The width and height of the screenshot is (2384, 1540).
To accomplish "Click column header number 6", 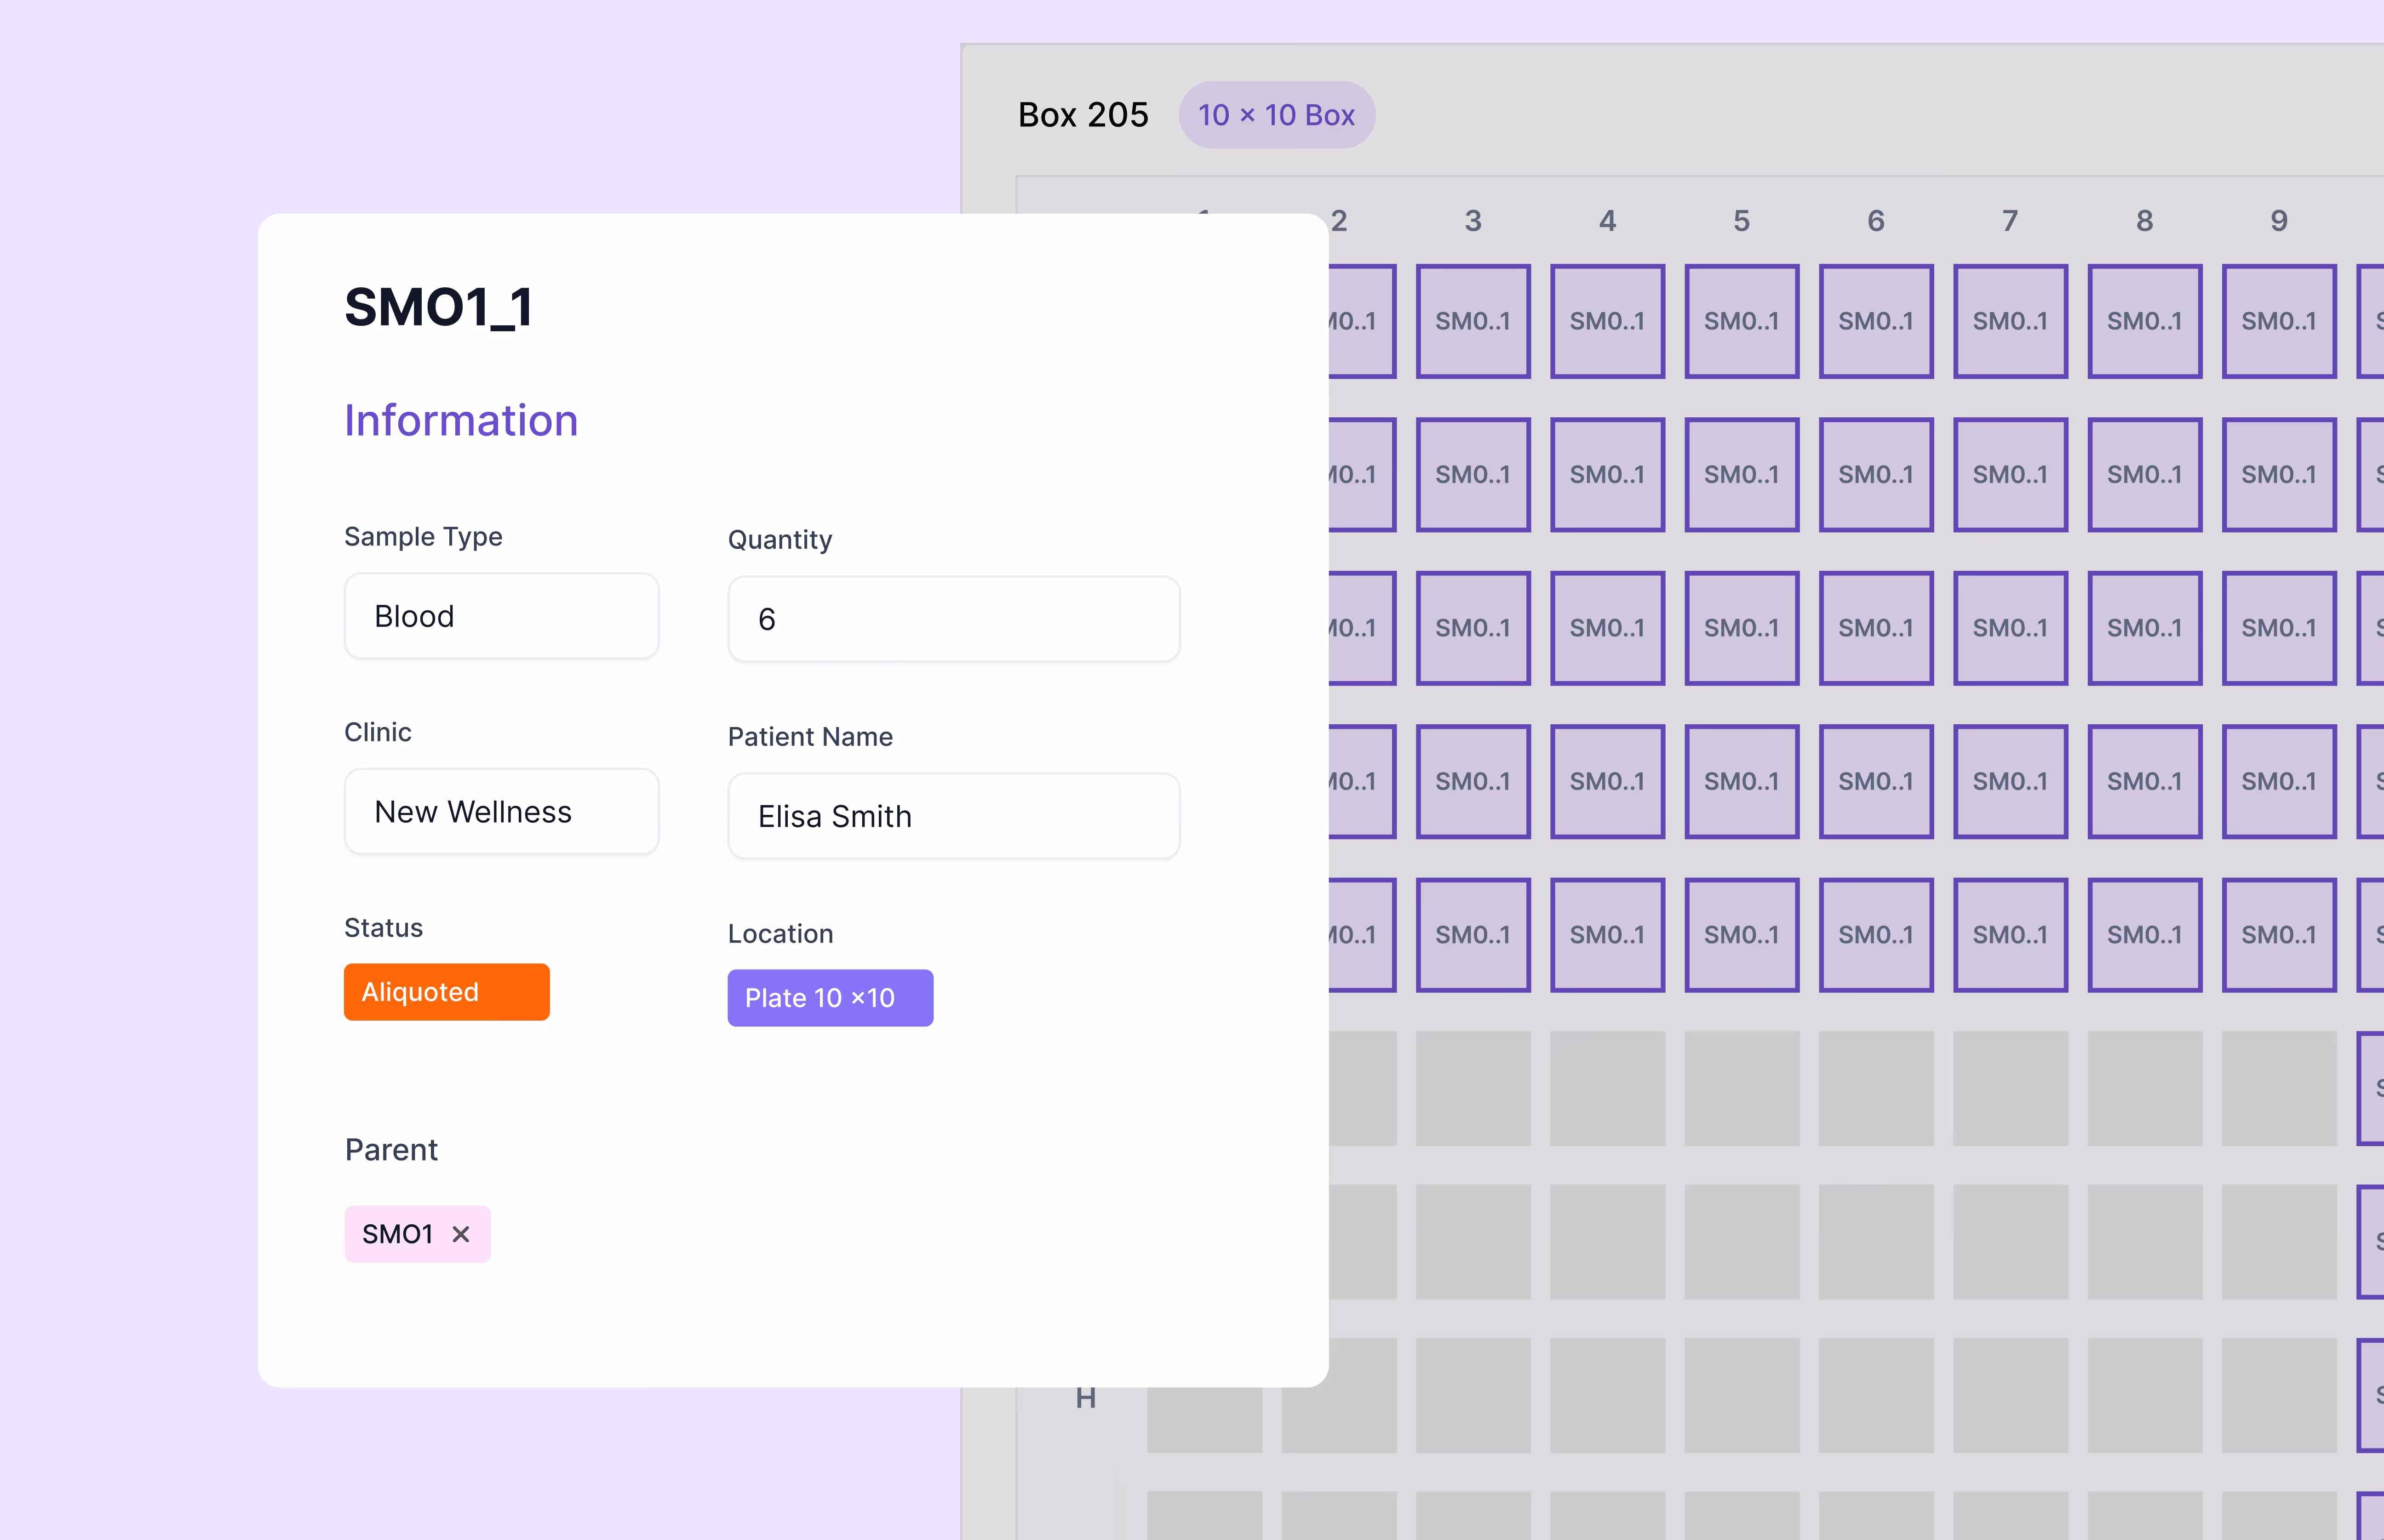I will click(x=1876, y=221).
